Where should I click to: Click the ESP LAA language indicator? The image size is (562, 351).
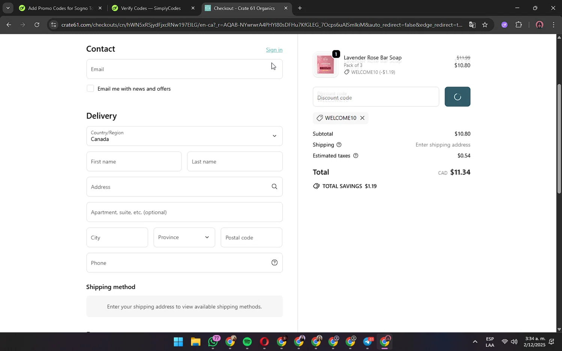[x=490, y=342]
